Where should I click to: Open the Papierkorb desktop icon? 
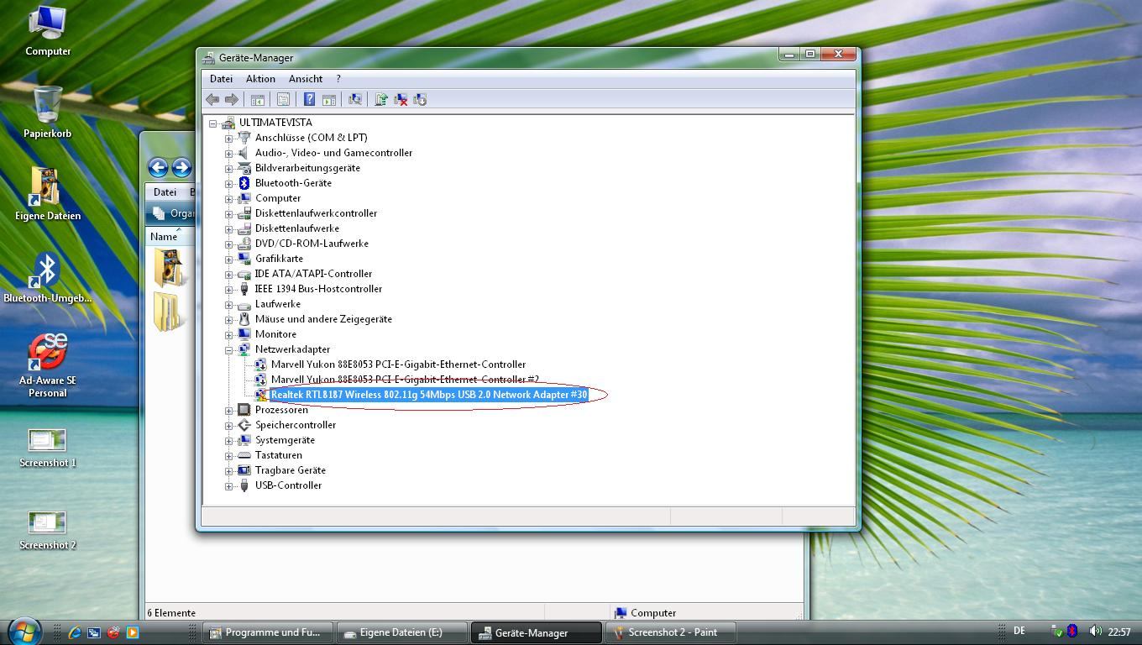pyautogui.click(x=48, y=112)
